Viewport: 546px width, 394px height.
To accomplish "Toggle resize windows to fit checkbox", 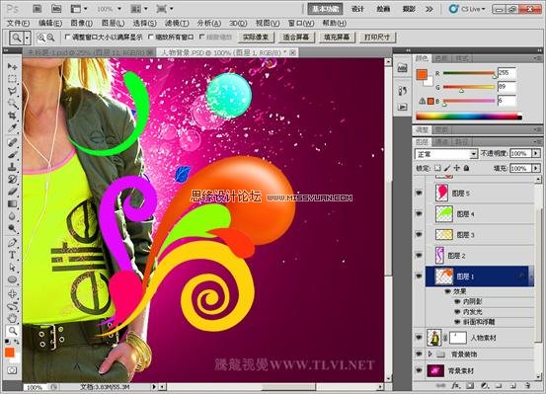I will coord(67,37).
